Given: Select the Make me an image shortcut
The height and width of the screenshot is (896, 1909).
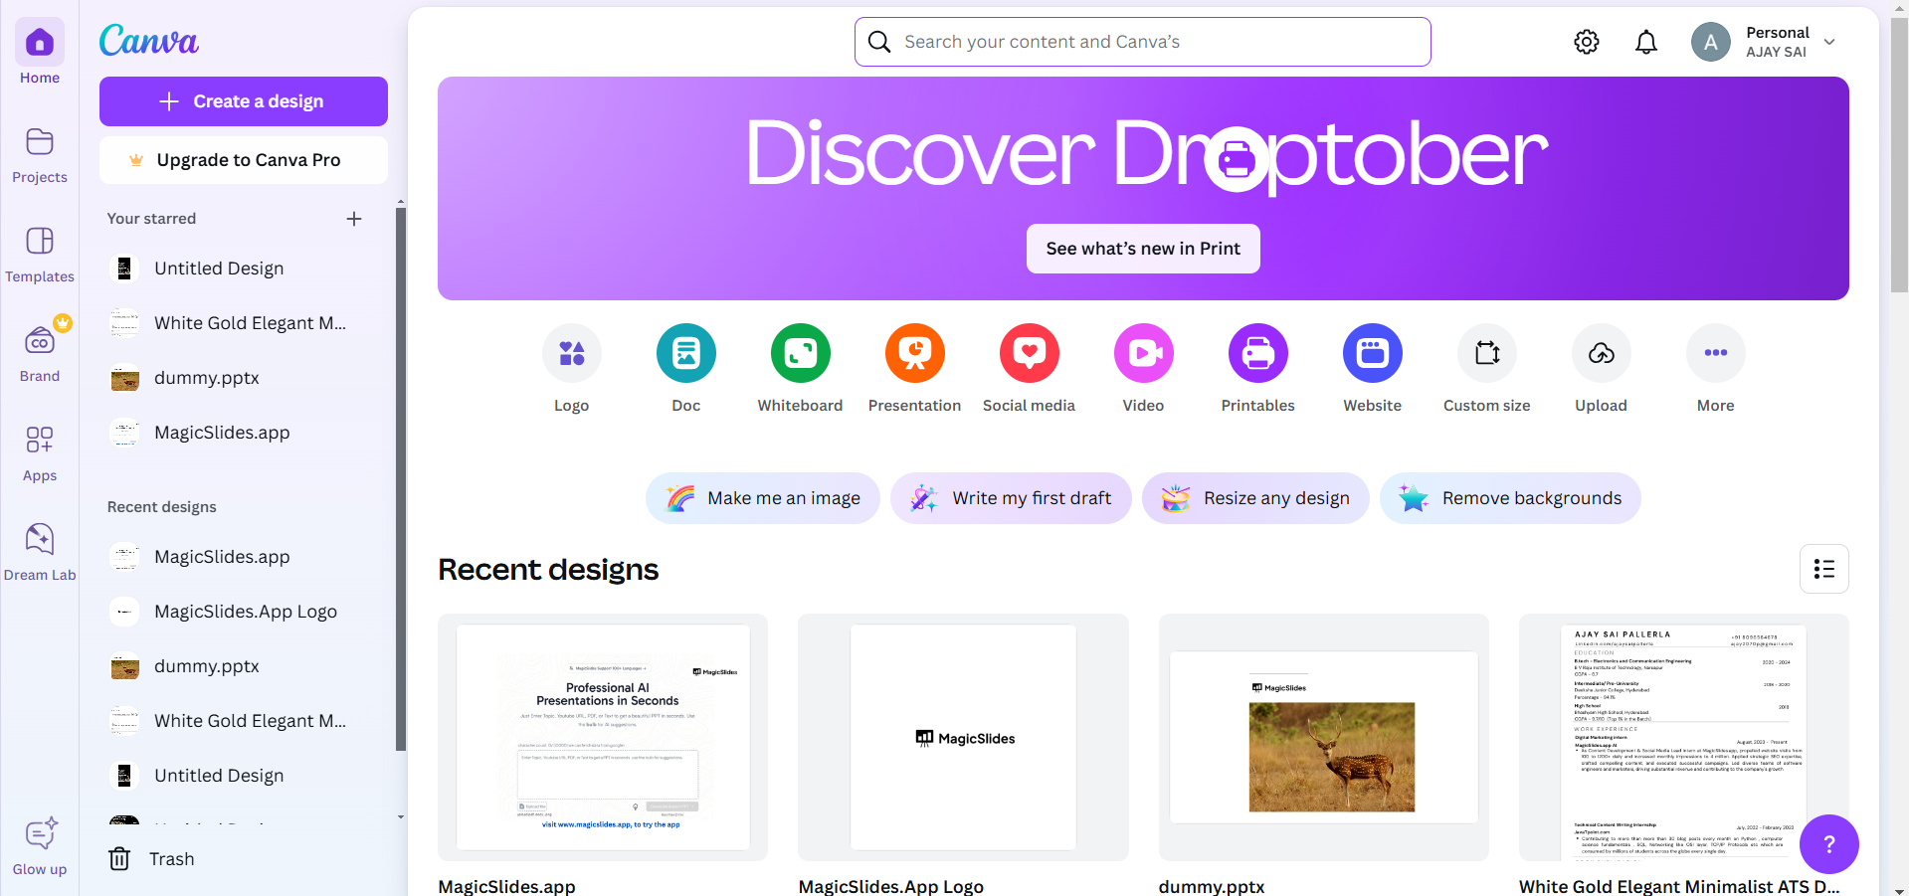Looking at the screenshot, I should click(x=763, y=498).
